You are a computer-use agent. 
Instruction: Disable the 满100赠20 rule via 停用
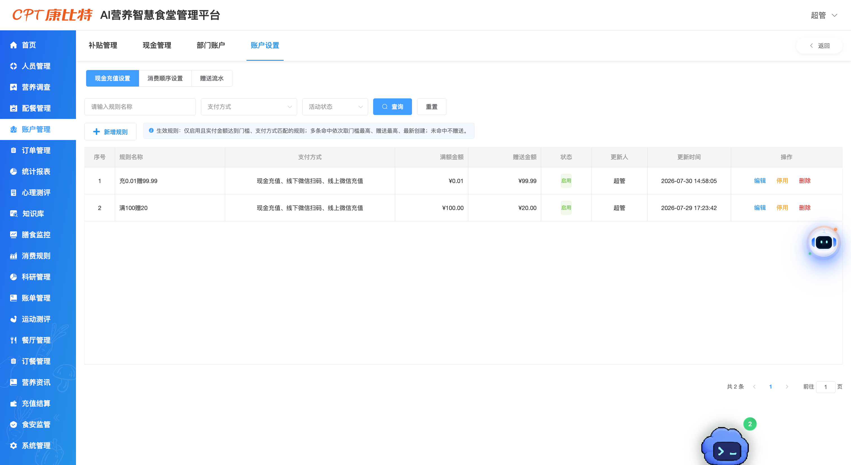click(782, 207)
